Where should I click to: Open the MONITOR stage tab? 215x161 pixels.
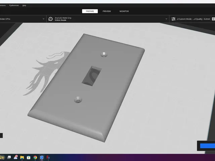pos(124,11)
